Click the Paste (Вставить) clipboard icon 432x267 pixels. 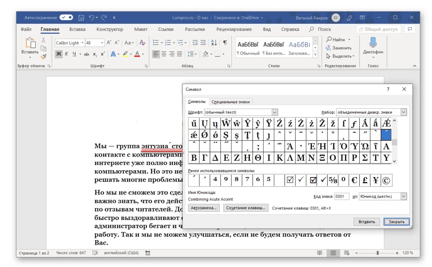point(30,43)
